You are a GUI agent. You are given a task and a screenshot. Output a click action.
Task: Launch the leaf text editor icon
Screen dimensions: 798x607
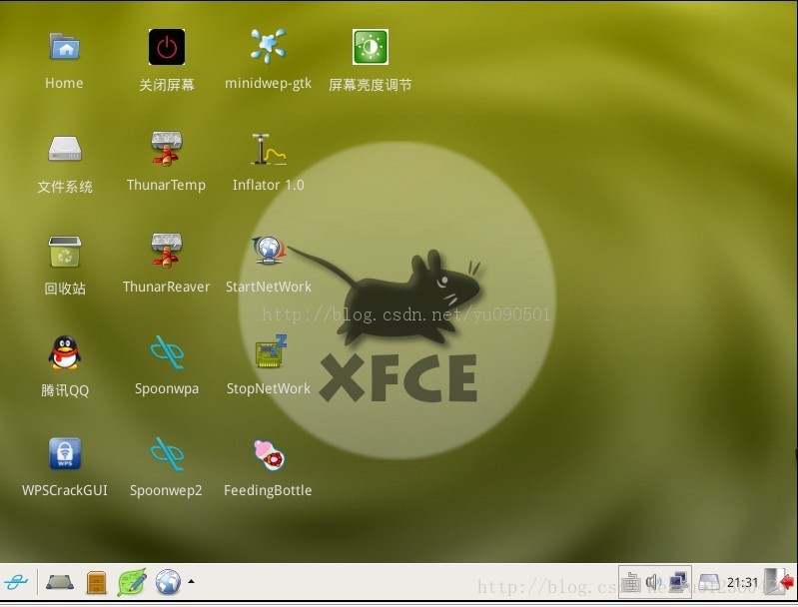point(132,582)
